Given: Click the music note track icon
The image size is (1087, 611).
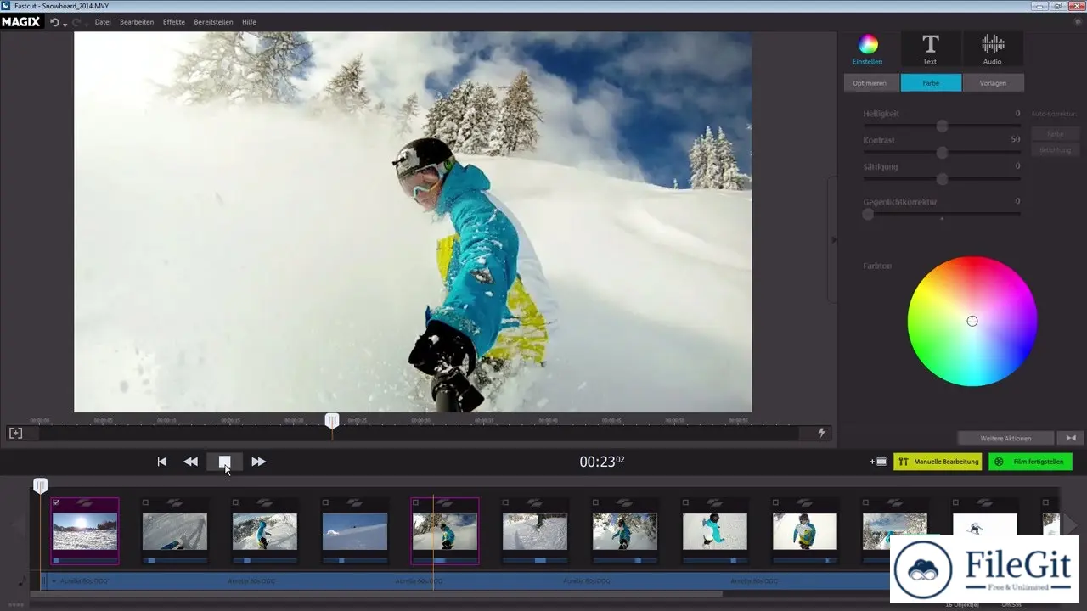Looking at the screenshot, I should 21,581.
